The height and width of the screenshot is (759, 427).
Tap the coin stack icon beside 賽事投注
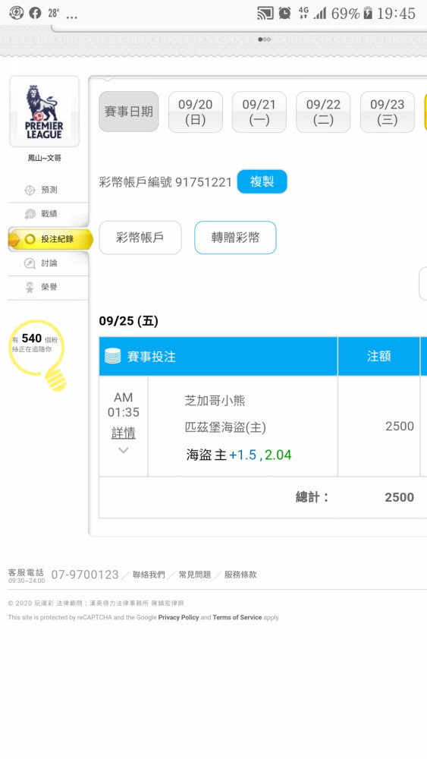pyautogui.click(x=113, y=356)
